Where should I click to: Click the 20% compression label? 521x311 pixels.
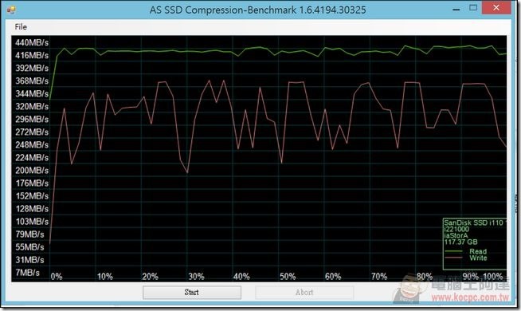pos(151,277)
